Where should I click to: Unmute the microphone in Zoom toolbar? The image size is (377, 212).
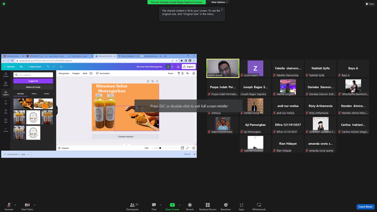[9, 206]
